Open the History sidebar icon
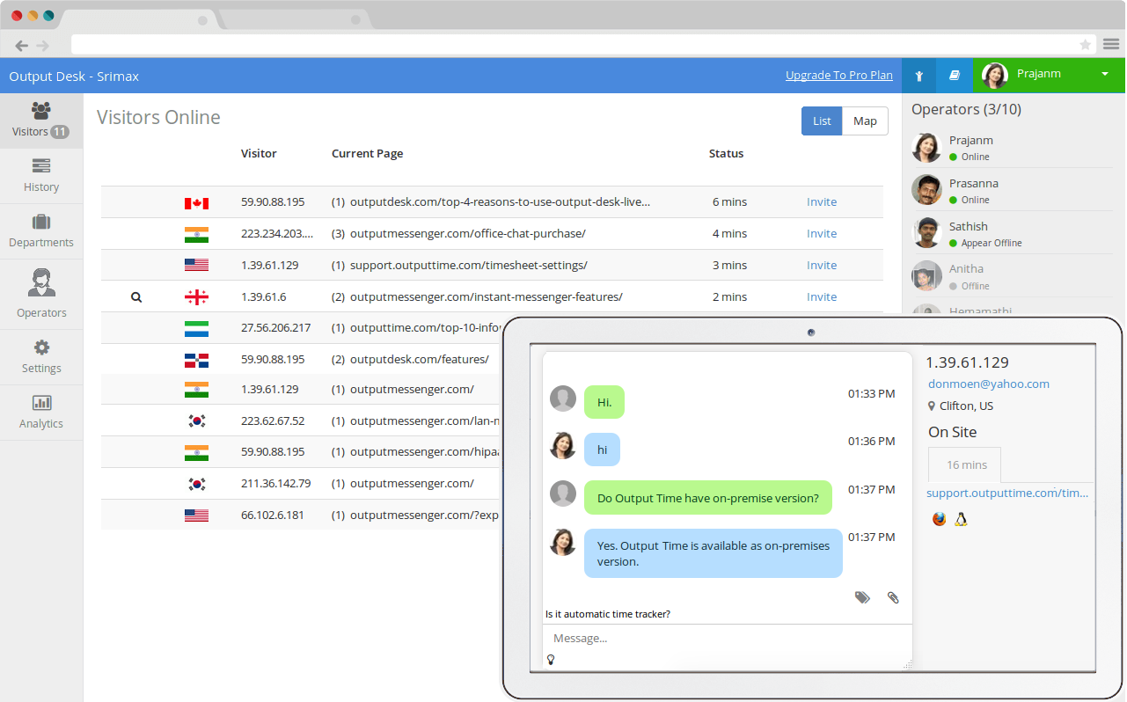The width and height of the screenshot is (1127, 702). [41, 165]
